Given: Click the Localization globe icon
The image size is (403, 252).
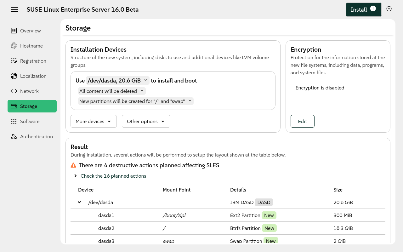Looking at the screenshot, I should pos(14,76).
